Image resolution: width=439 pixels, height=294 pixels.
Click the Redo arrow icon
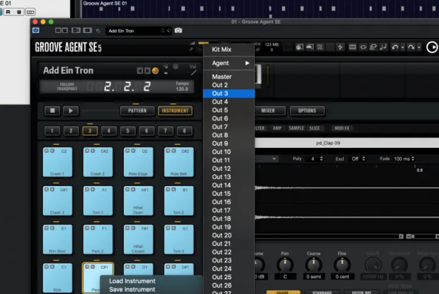[x=411, y=47]
